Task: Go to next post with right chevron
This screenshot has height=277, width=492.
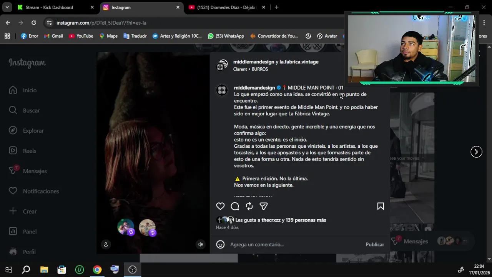Action: tap(476, 152)
